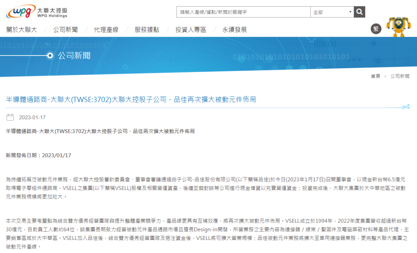This screenshot has height=253, width=417.
Task: Click the WPG Holdings logo
Action: point(37,12)
